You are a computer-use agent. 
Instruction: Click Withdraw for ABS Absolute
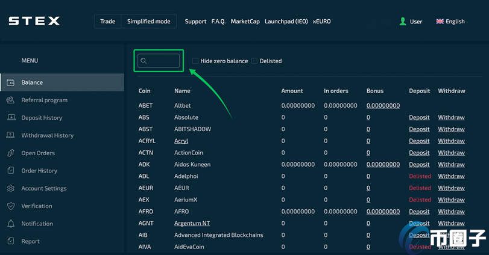(x=451, y=117)
